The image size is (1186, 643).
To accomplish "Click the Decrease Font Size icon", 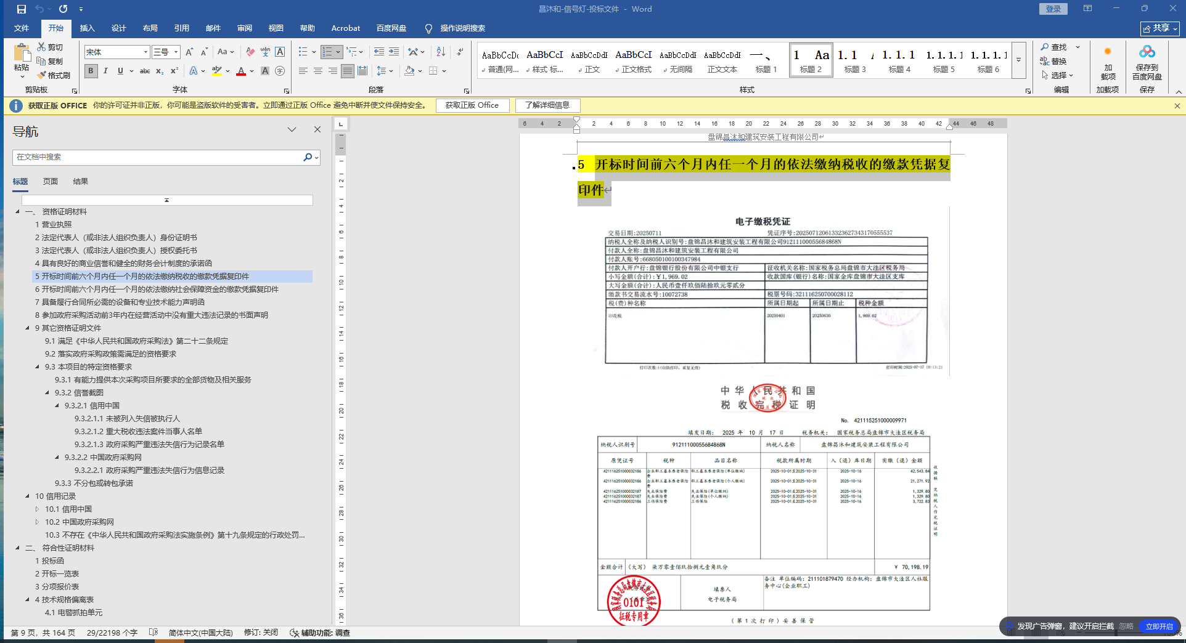I will pyautogui.click(x=204, y=52).
